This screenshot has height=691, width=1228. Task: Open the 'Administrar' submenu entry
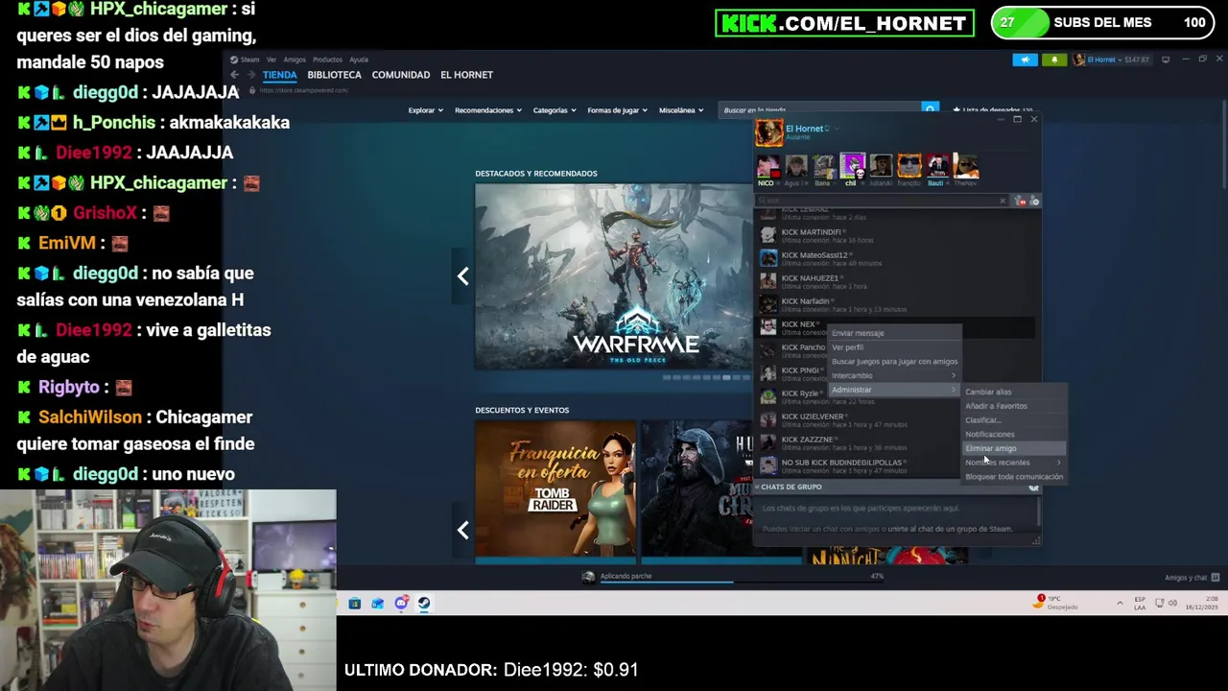click(x=894, y=390)
